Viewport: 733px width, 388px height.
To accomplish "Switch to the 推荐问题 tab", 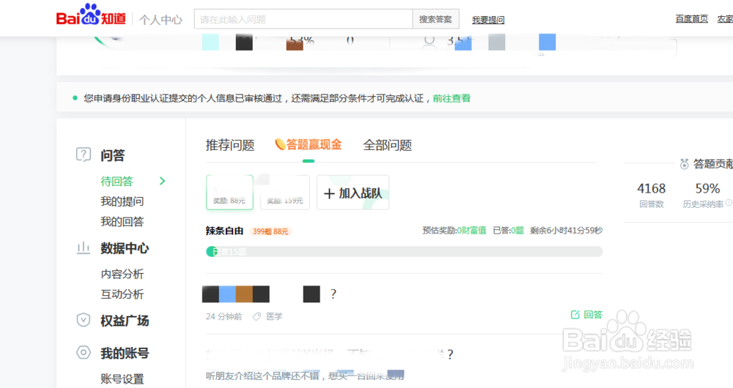I will [230, 145].
